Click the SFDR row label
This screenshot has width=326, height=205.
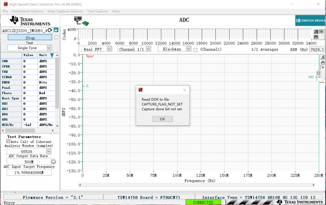pyautogui.click(x=6, y=67)
